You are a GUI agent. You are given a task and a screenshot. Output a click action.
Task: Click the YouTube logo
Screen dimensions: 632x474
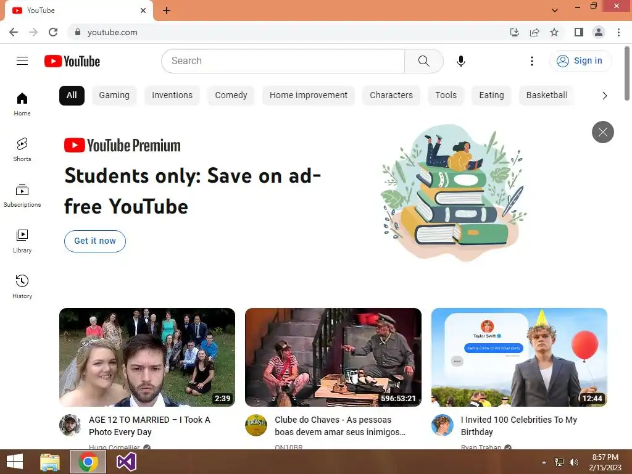[x=72, y=61]
